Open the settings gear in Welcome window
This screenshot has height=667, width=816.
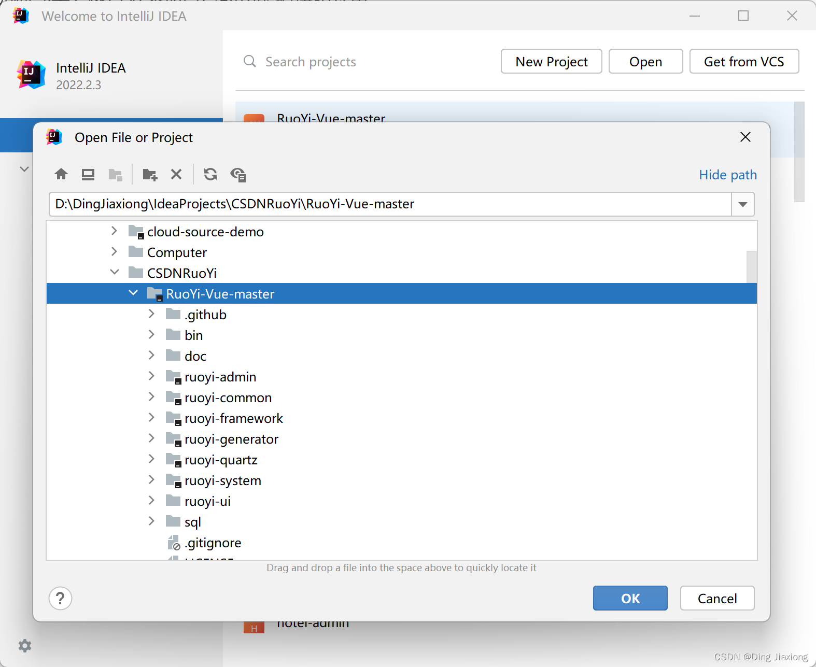(25, 645)
